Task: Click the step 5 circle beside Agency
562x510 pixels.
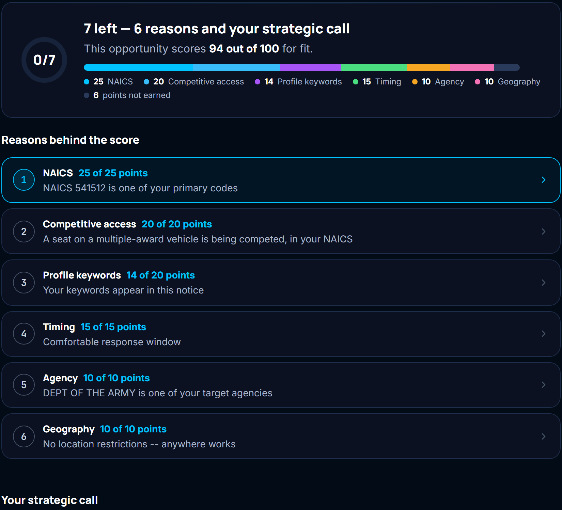Action: pos(24,385)
